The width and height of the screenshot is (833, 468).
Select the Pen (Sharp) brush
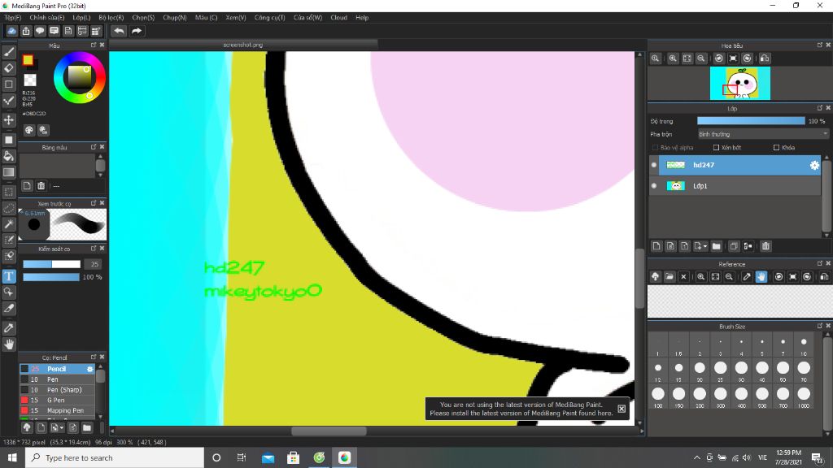(x=58, y=389)
